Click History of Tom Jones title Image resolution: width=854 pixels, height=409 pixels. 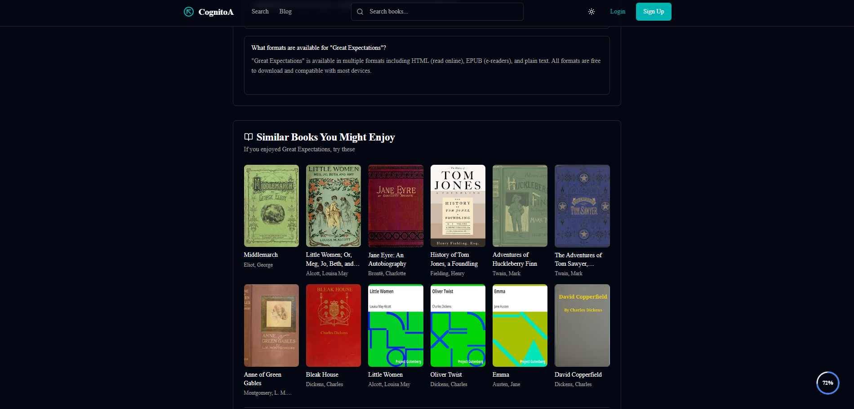tap(454, 259)
